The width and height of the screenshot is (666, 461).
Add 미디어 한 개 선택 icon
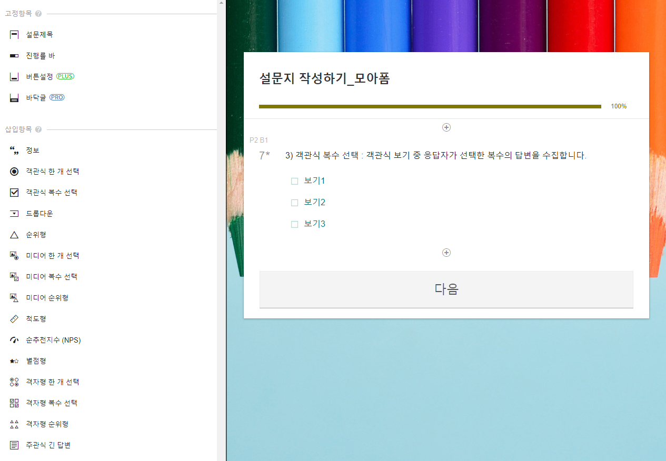tap(14, 256)
